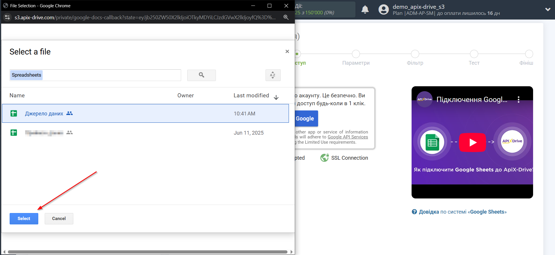The height and width of the screenshot is (255, 555).
Task: Click the ApiX-Drive channel logo in video
Action: click(x=424, y=99)
